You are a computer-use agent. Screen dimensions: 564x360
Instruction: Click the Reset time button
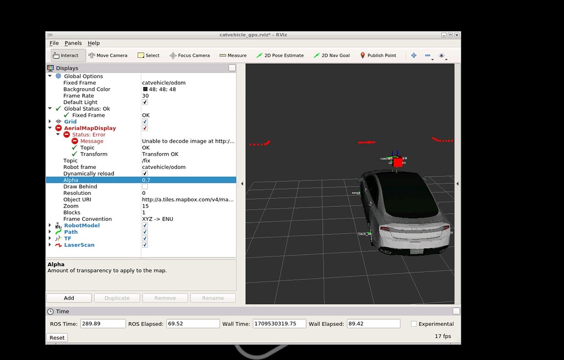click(57, 337)
